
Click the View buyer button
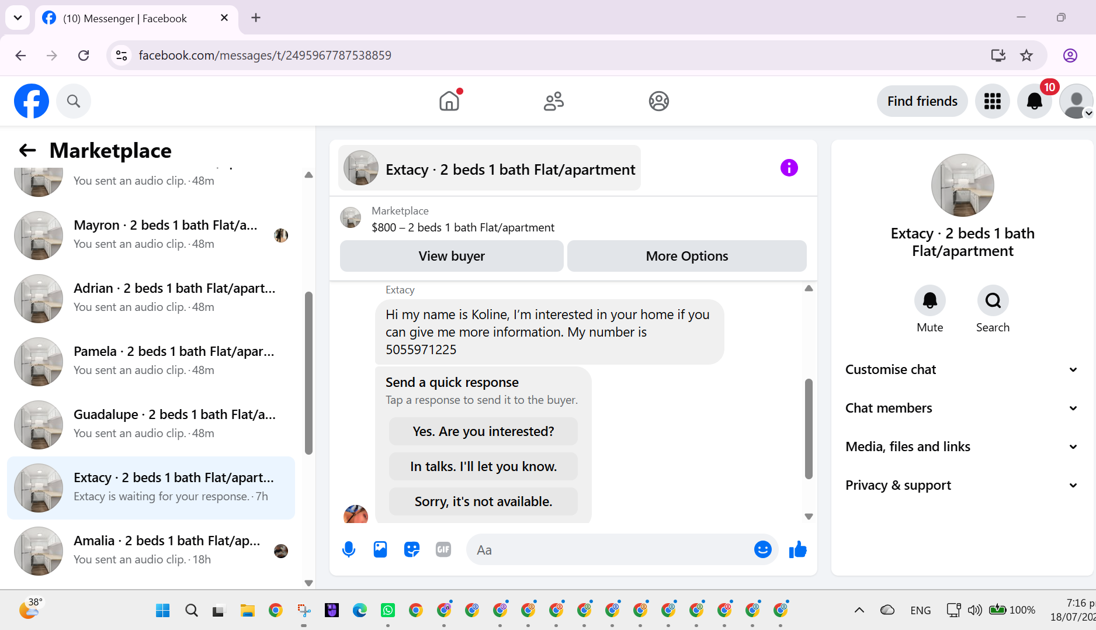(x=452, y=256)
